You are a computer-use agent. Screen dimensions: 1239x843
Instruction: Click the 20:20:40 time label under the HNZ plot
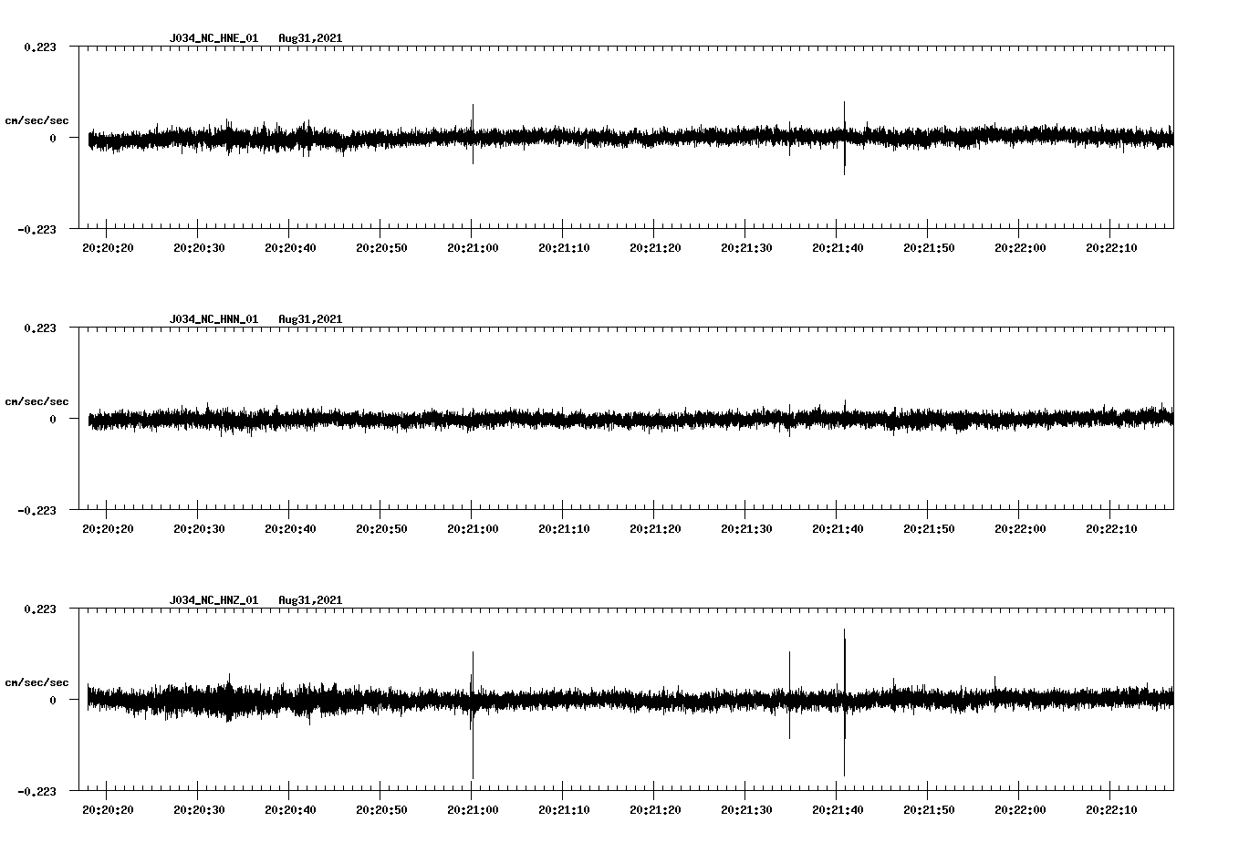click(x=290, y=809)
